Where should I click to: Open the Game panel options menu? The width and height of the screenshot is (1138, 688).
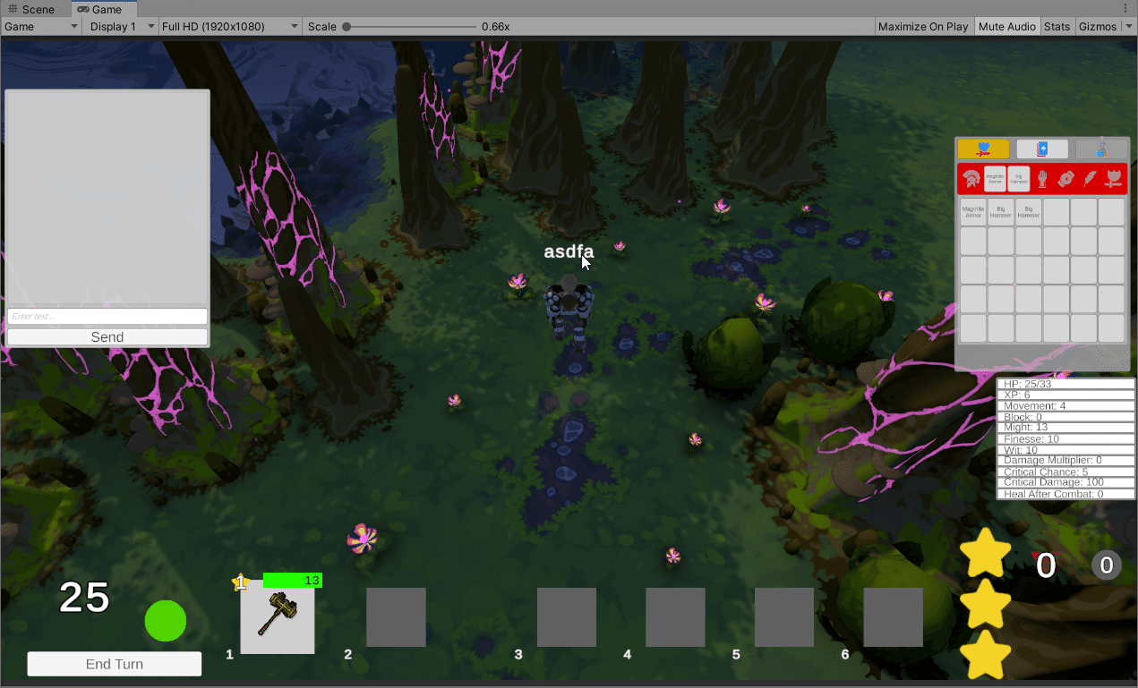pyautogui.click(x=1125, y=9)
